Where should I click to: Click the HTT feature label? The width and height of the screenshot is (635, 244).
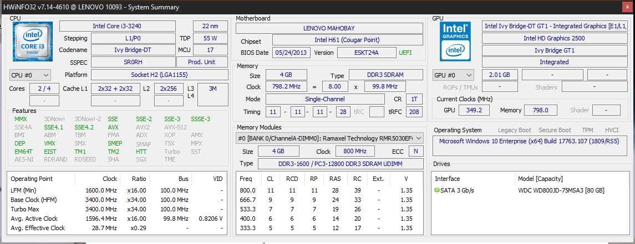point(142,152)
